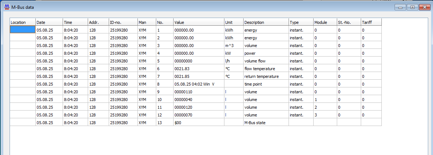Maximize the M-Bus data window
This screenshot has width=433, height=155.
[x=412, y=7]
